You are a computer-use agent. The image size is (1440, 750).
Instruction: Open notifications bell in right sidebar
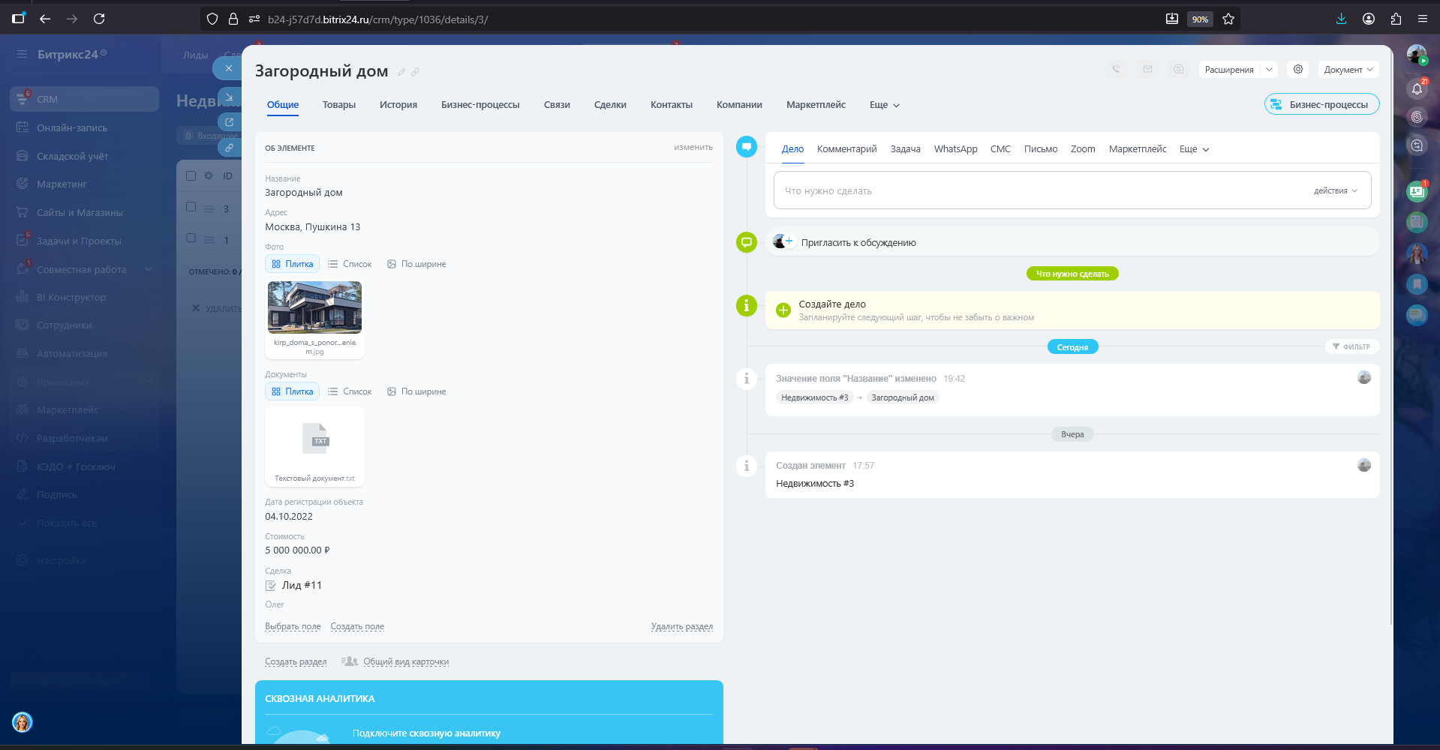click(1417, 89)
